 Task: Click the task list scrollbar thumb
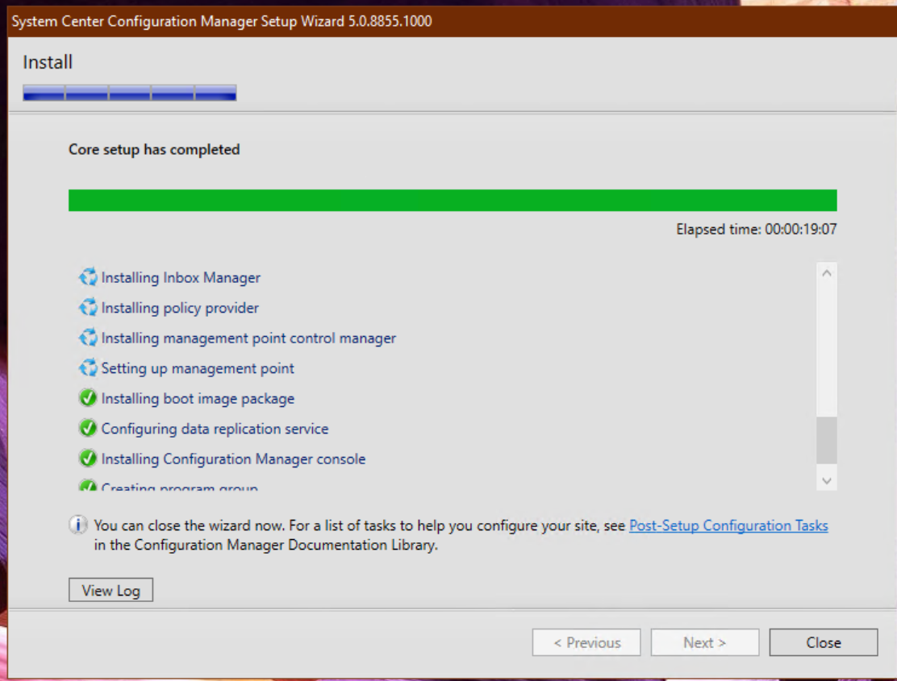[x=827, y=440]
